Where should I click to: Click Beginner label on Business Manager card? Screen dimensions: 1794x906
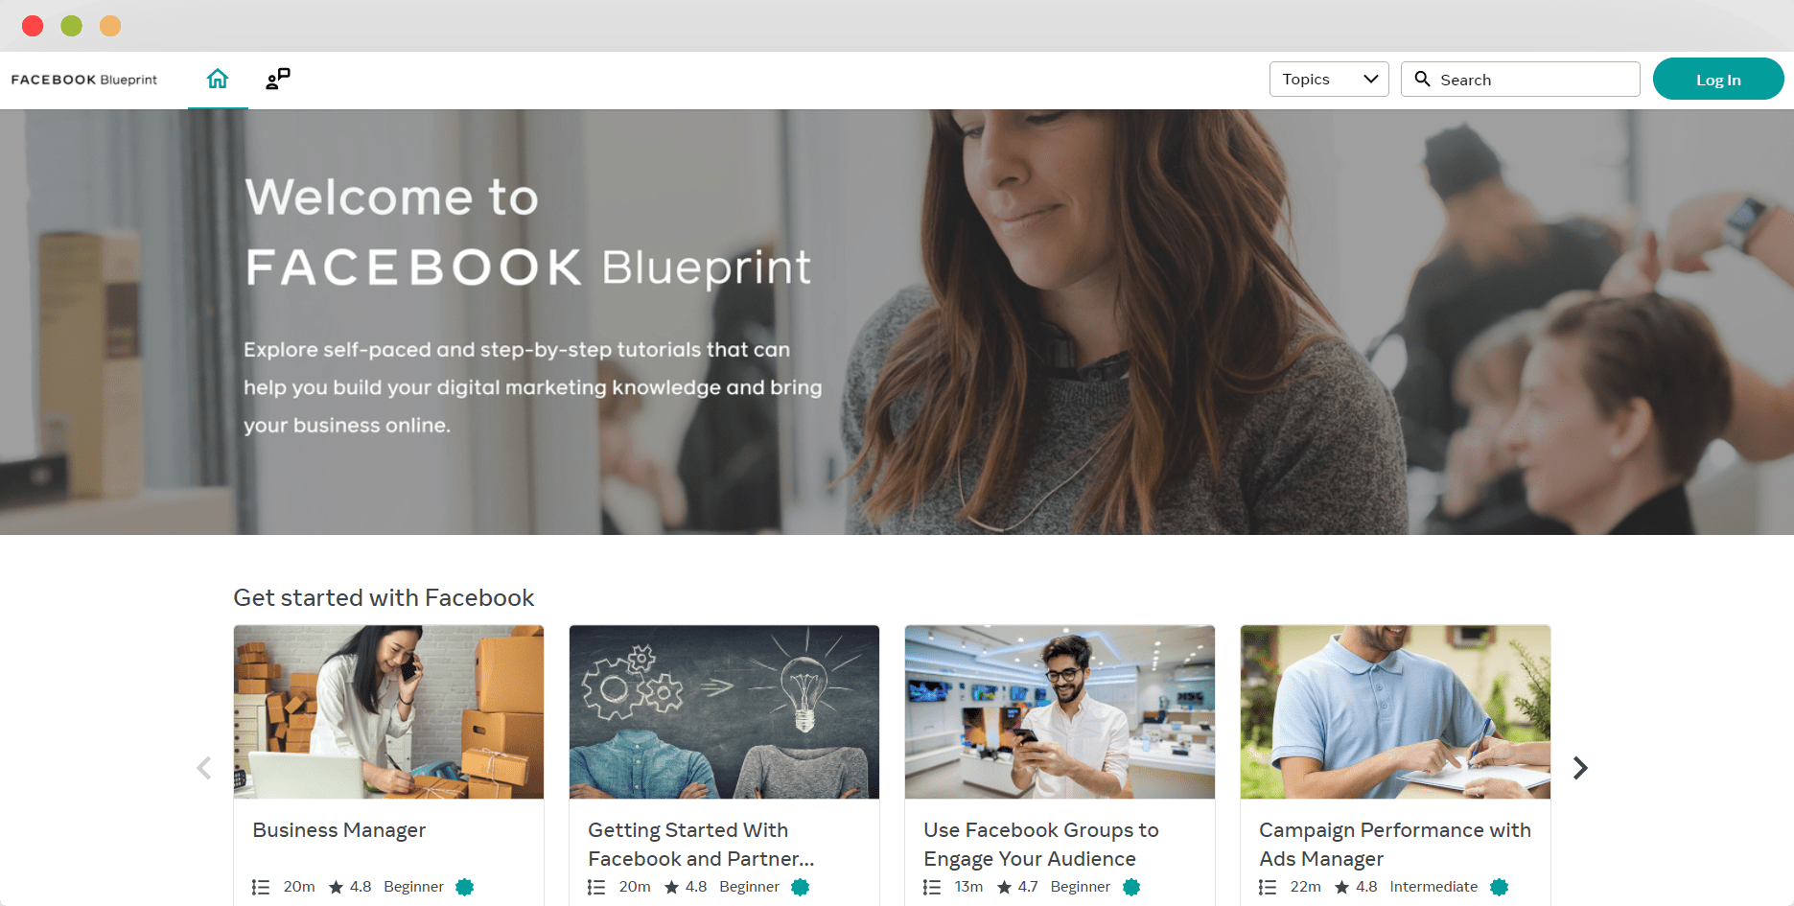coord(413,887)
